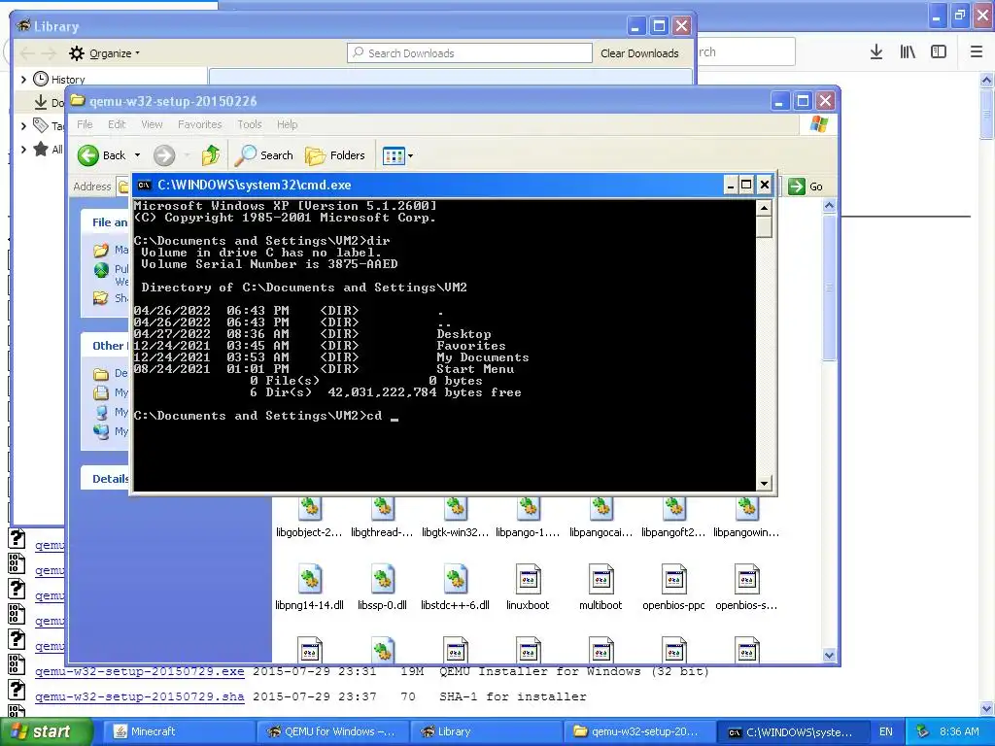Open qemu-w32-setup-20150729.exe link
This screenshot has width=995, height=746.
140,671
